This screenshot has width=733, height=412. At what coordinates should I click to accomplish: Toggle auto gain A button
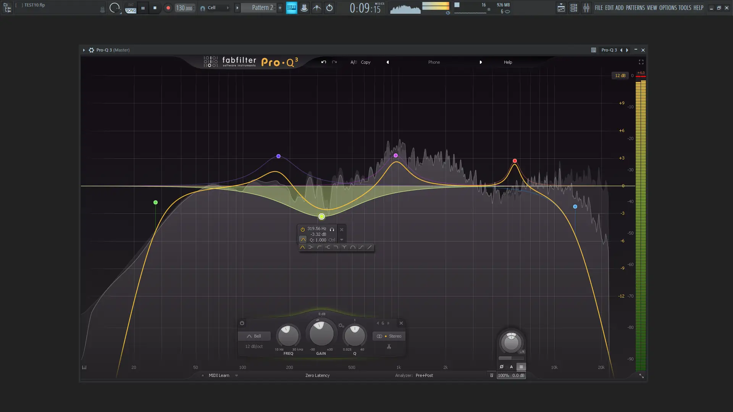[x=511, y=367]
